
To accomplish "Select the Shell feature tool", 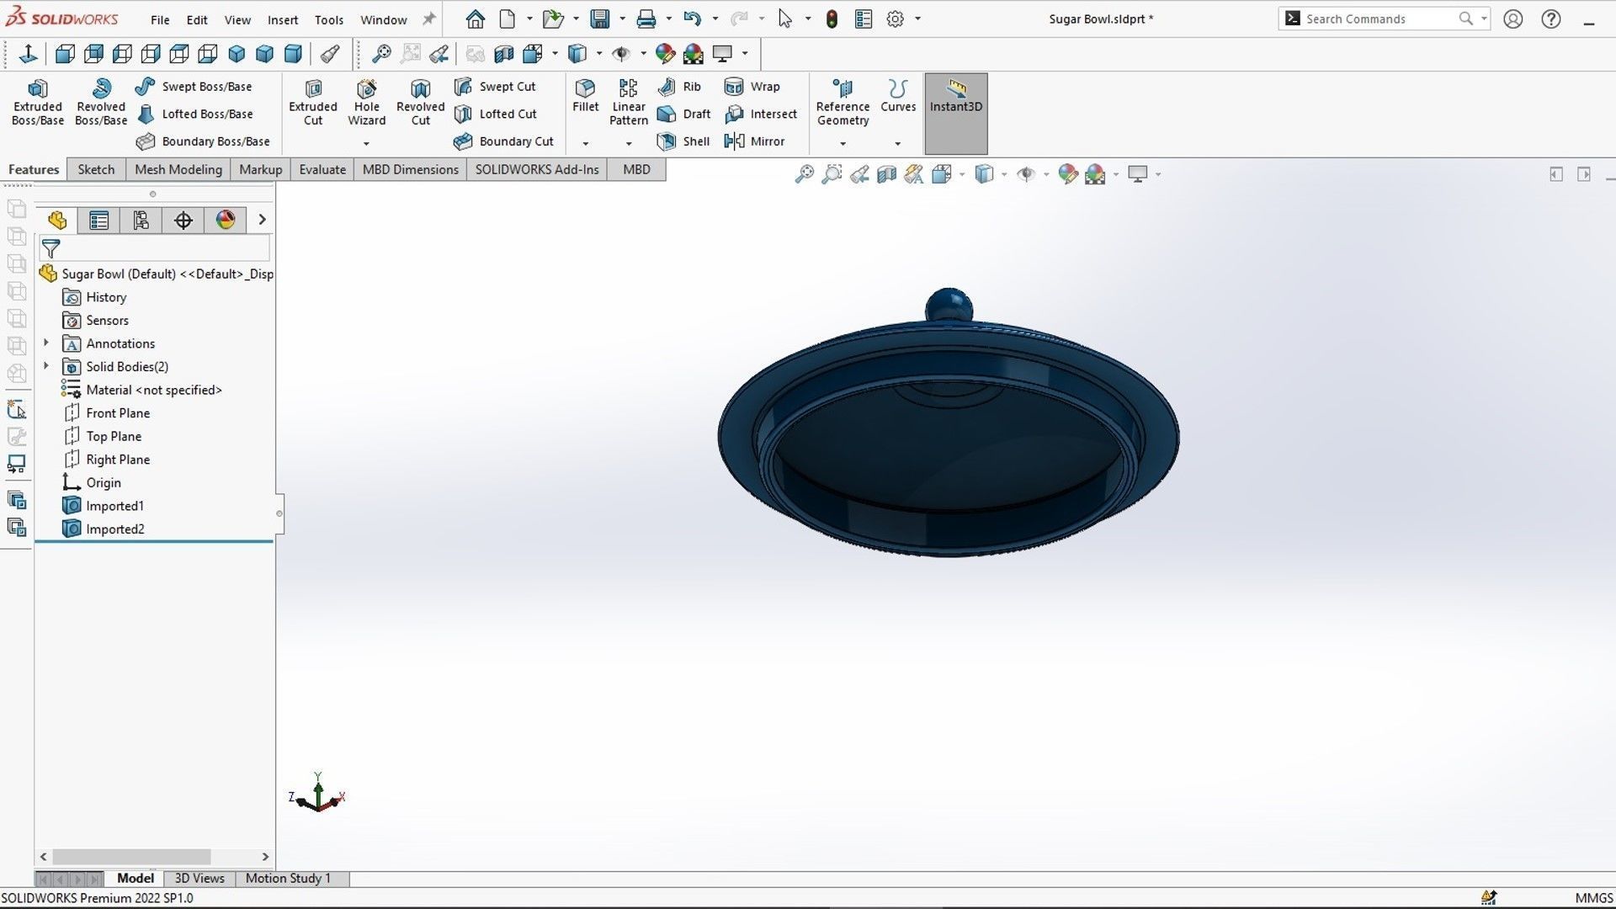I will 685,141.
